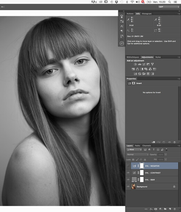Open the History panel icon
The width and height of the screenshot is (181, 212).
122,43
